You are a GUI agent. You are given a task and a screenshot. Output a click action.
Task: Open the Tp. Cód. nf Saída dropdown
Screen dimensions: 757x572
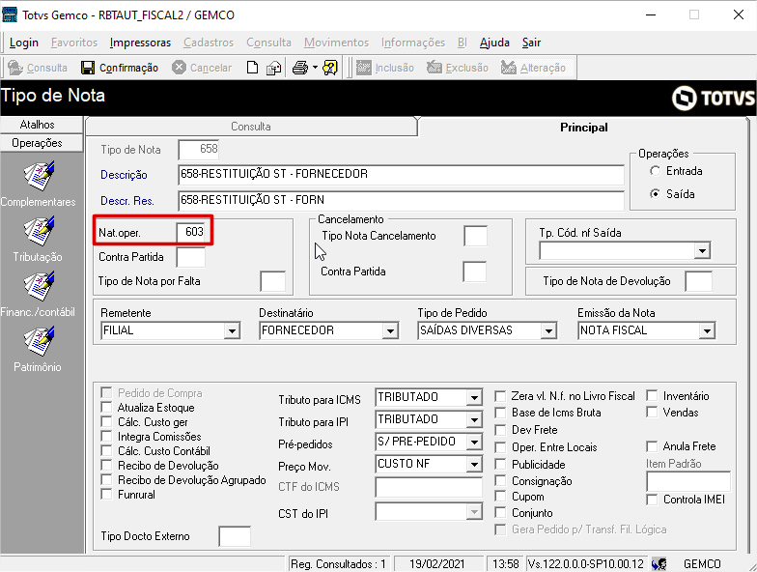coord(702,251)
